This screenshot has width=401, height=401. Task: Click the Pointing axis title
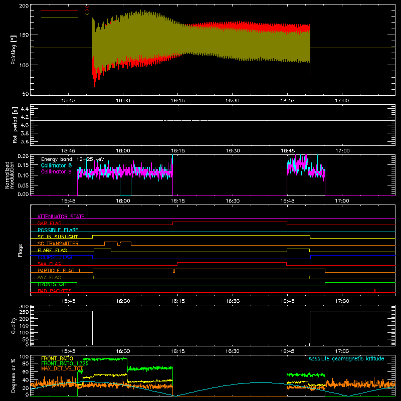[x=14, y=50]
